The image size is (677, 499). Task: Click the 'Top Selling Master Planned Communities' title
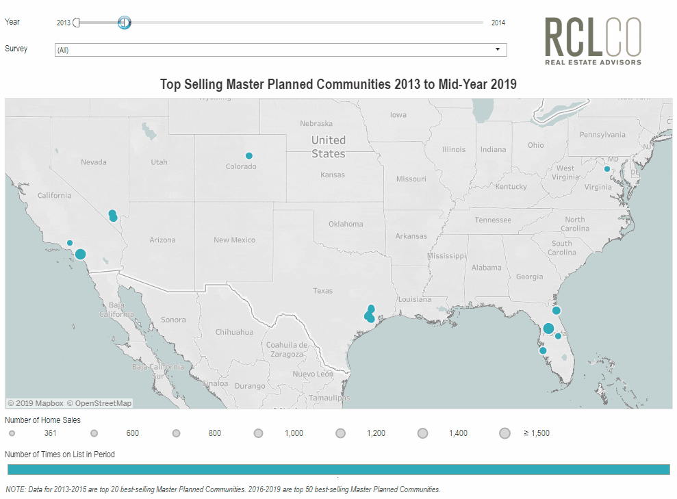[x=338, y=84]
